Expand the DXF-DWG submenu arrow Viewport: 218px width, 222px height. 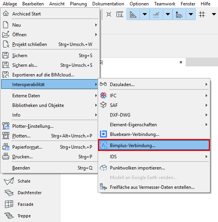206,115
